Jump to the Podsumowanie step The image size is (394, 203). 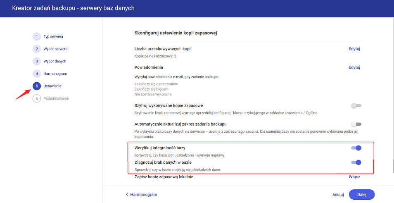(56, 98)
